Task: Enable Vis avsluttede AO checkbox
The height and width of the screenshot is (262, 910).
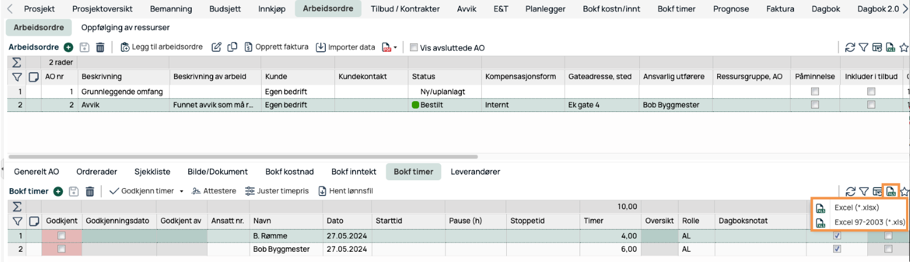Action: tap(414, 48)
